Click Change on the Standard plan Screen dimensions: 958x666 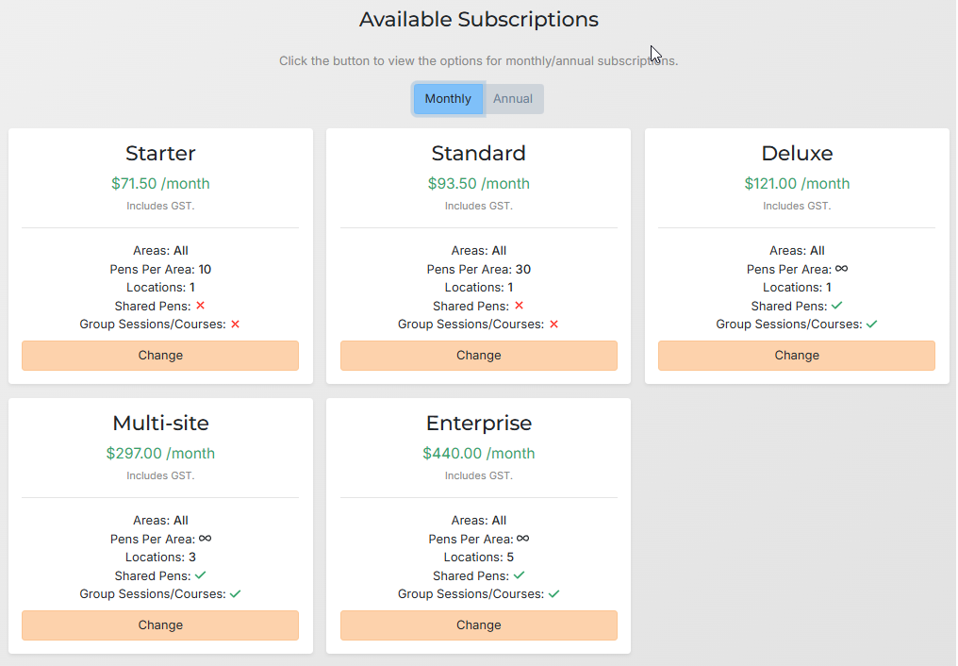pos(478,356)
